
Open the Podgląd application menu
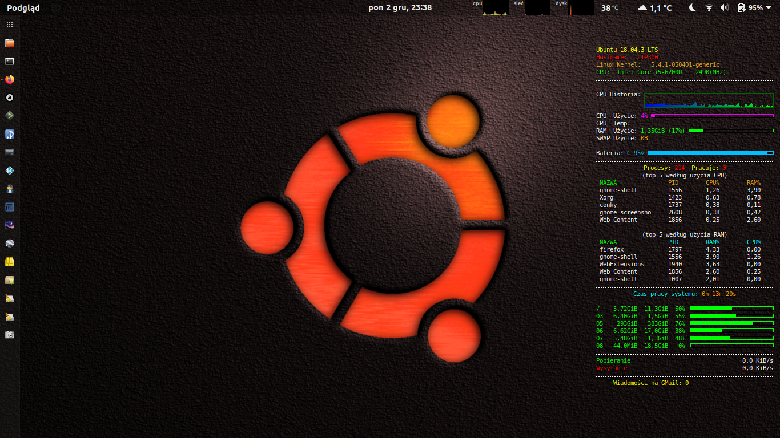[23, 8]
